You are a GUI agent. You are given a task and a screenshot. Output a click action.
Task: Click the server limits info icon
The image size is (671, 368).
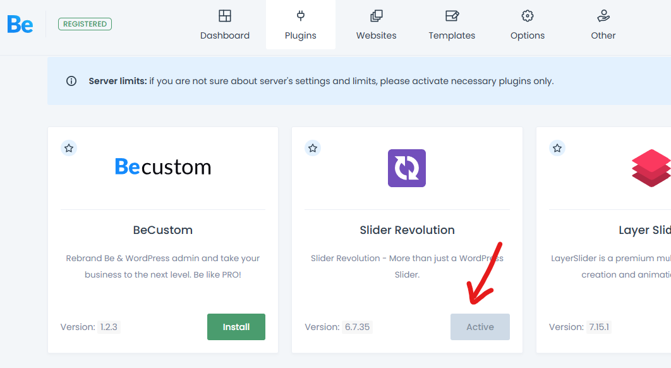click(71, 81)
